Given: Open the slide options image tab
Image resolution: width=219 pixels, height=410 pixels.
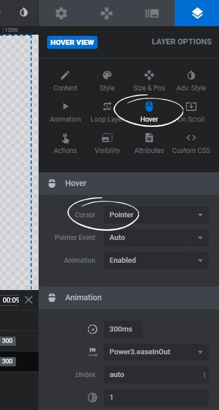Looking at the screenshot, I should (152, 13).
